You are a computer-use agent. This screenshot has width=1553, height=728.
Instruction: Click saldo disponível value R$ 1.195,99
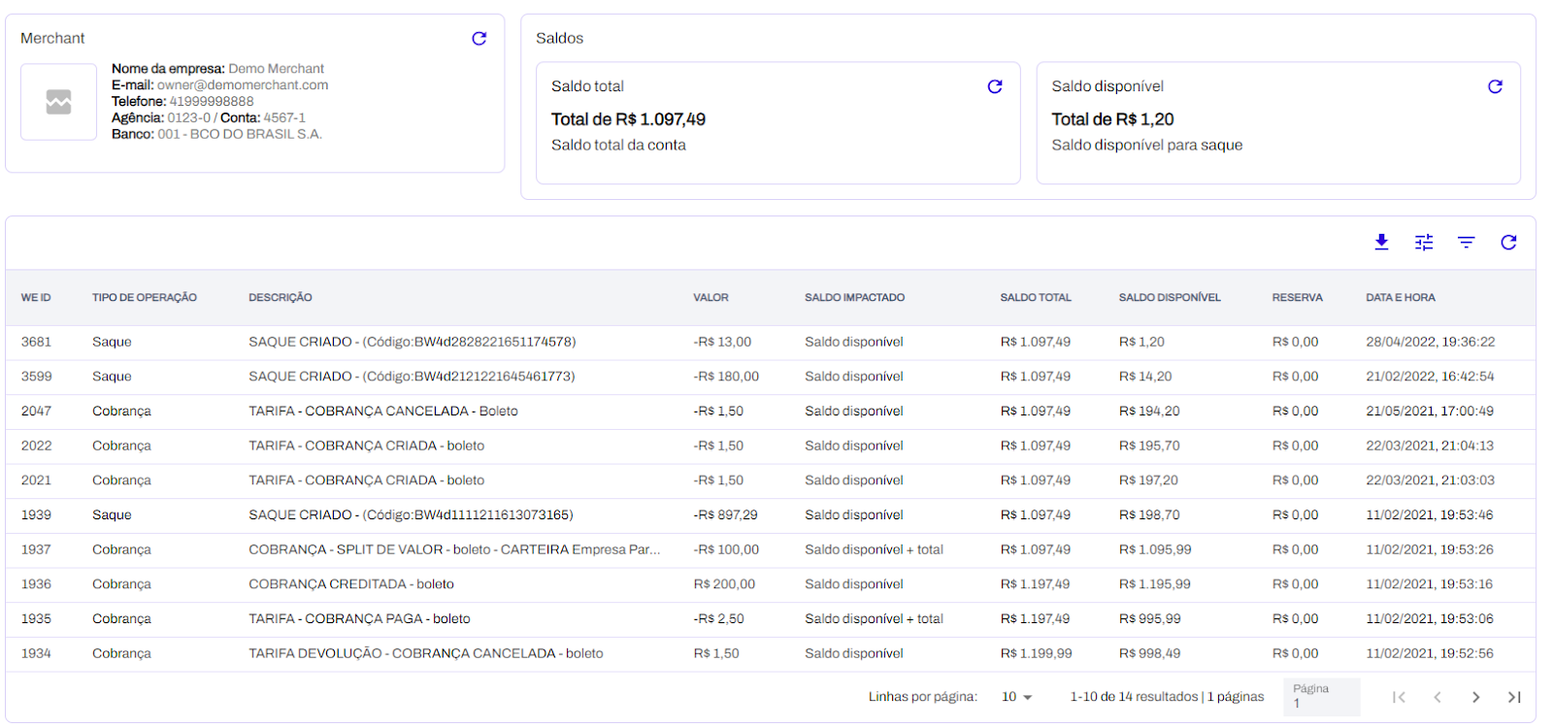coord(1155,584)
